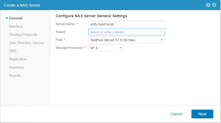Select the Results step in sidebar
This screenshot has width=221, height=123.
15,76
